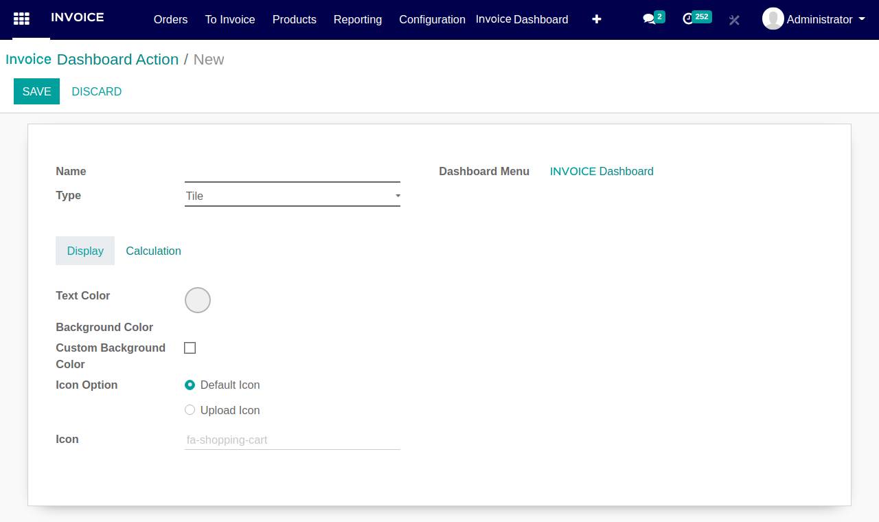Click the DISCARD button
This screenshot has width=879, height=522.
pos(97,91)
